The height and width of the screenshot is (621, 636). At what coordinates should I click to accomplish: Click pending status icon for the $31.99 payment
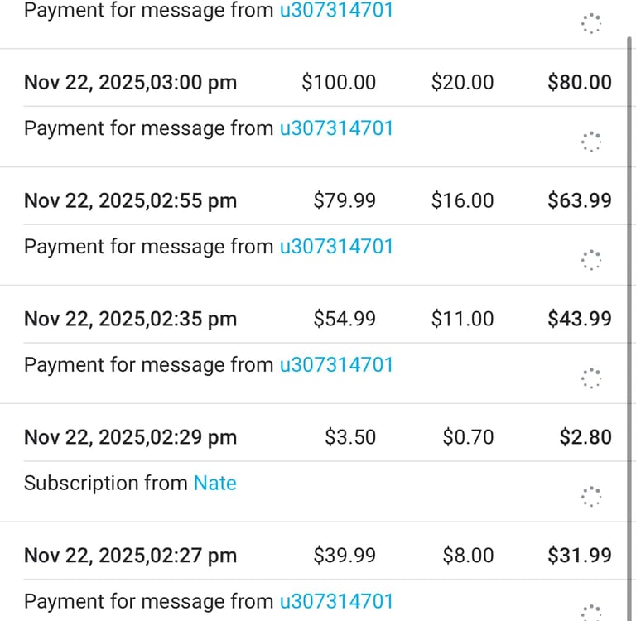590,612
